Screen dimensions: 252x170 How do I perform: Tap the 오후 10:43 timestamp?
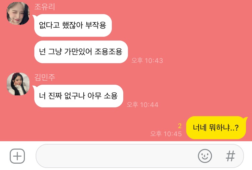tap(147, 61)
